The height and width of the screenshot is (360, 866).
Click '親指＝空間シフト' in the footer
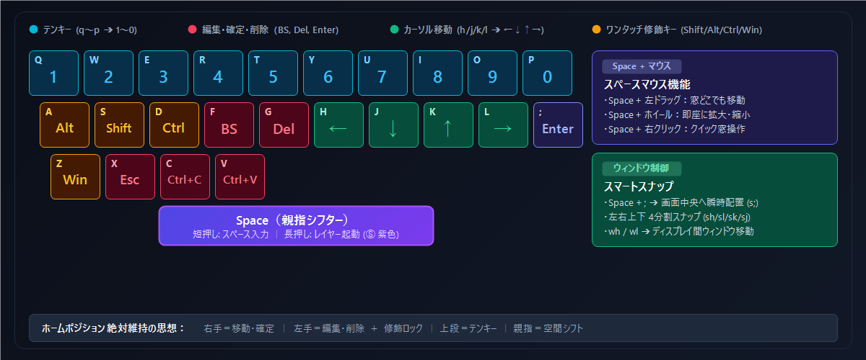[548, 328]
